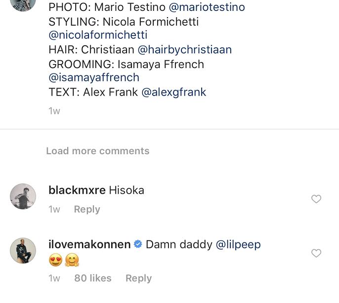Tap the ilovemakonnen username
The image size is (339, 303).
point(90,245)
